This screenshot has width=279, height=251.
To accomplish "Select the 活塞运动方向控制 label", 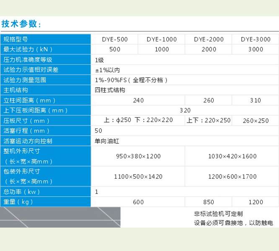I will tap(28, 141).
